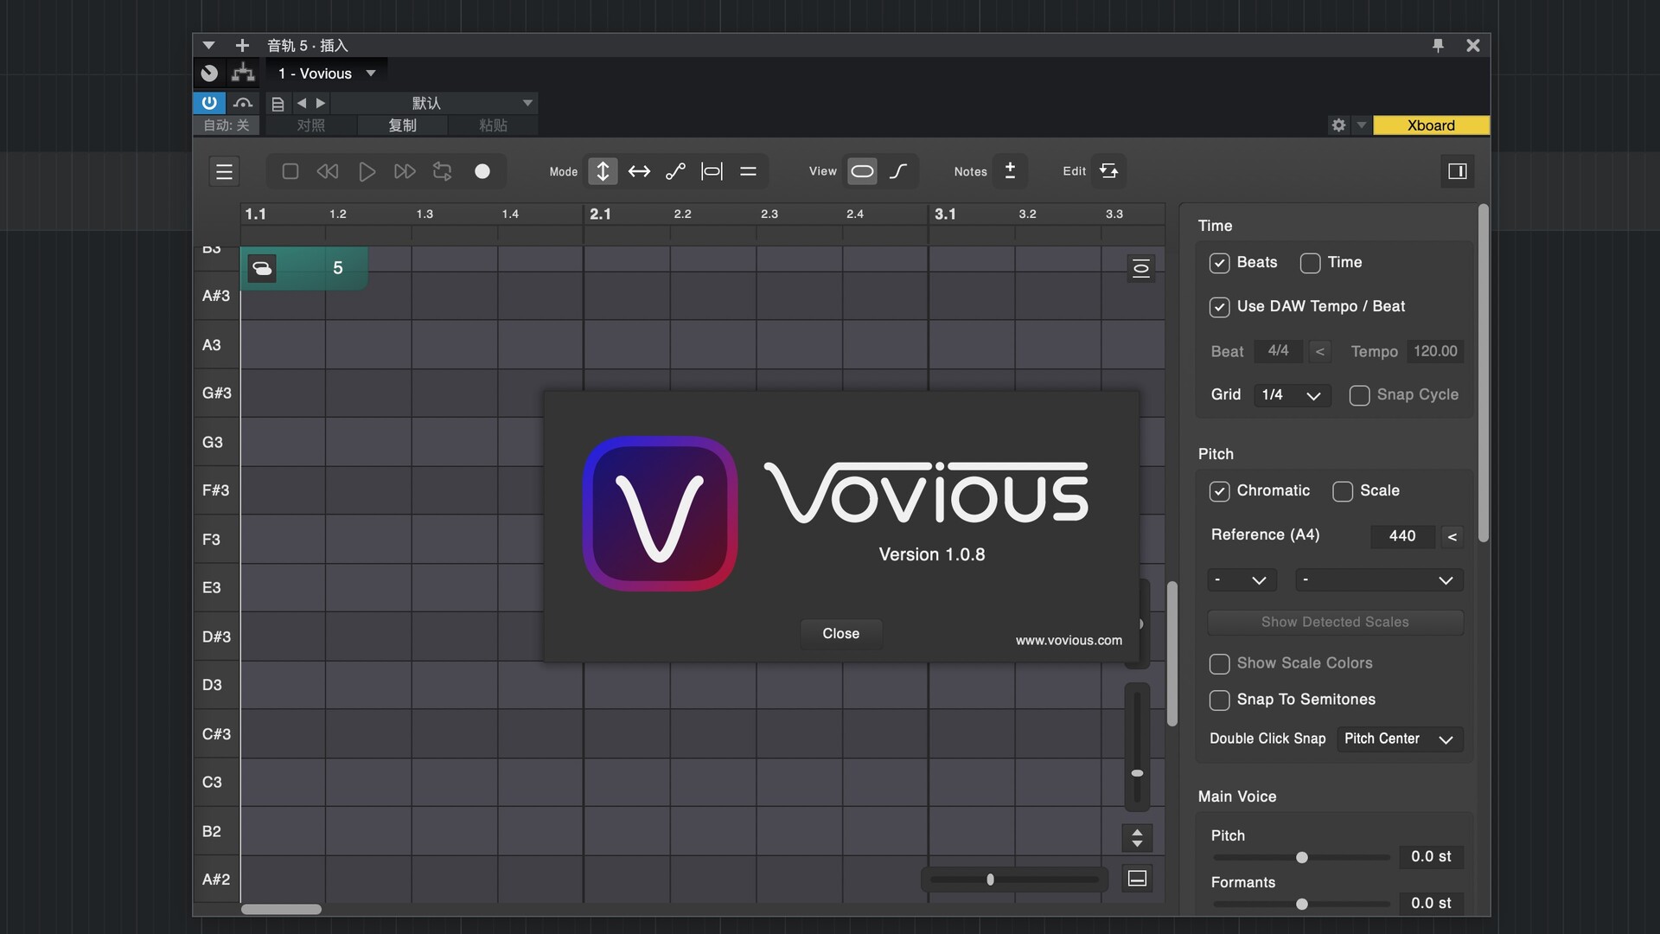Enable Snap To Semitones checkbox
1660x934 pixels.
click(1219, 700)
